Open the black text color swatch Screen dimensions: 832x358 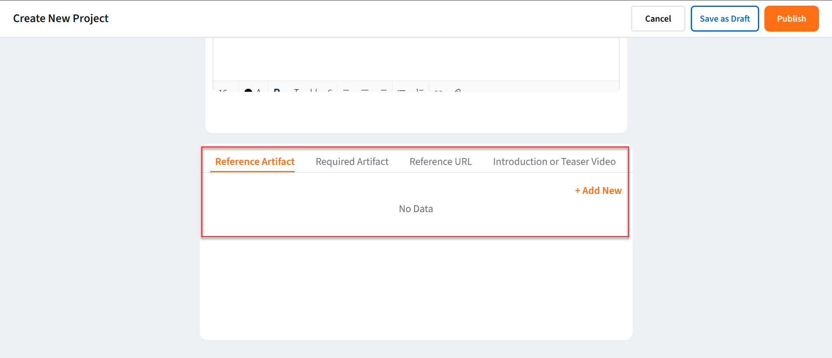coord(248,90)
